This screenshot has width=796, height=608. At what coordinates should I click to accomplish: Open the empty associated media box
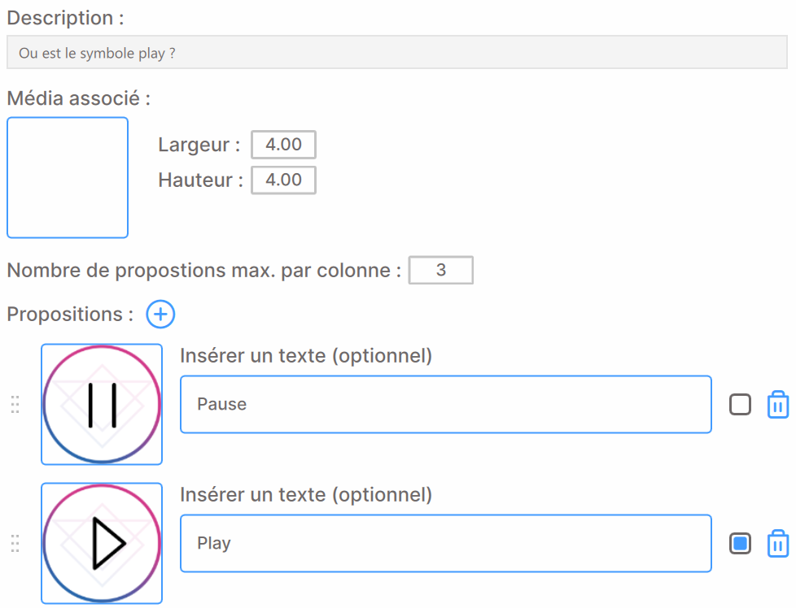[68, 177]
